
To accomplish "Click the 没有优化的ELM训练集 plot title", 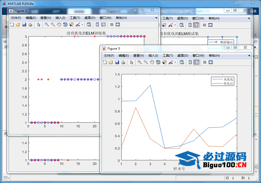I will click(x=86, y=33).
